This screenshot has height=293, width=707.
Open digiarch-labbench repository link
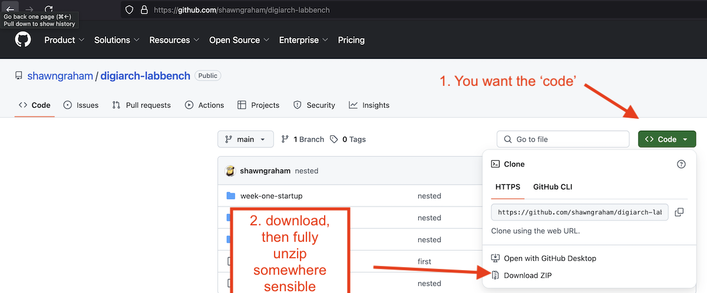coord(146,76)
